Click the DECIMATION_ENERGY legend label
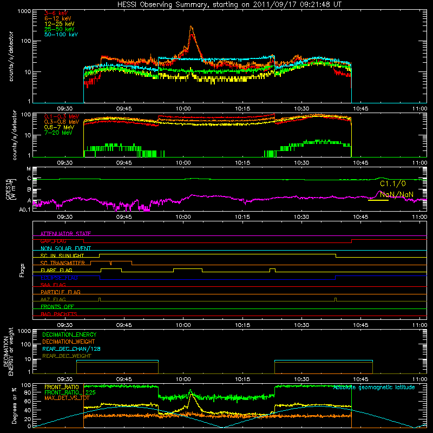Viewport: 433px width, 433px height. pos(69,334)
